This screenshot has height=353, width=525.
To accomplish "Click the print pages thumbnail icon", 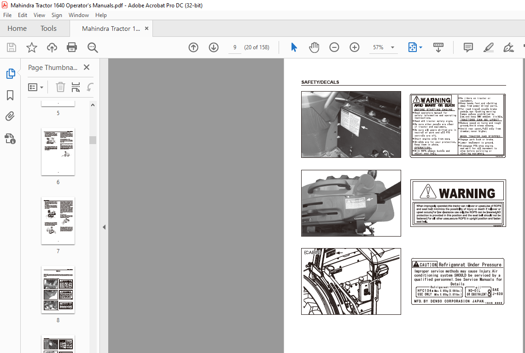I will point(76,87).
